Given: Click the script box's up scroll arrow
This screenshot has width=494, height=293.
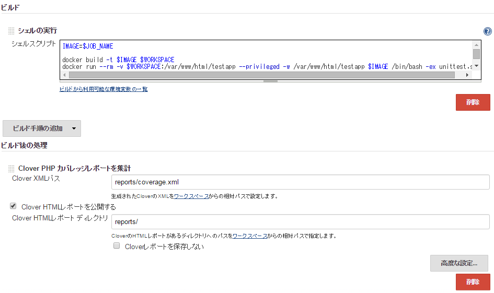Looking at the screenshot, I should tap(476, 45).
